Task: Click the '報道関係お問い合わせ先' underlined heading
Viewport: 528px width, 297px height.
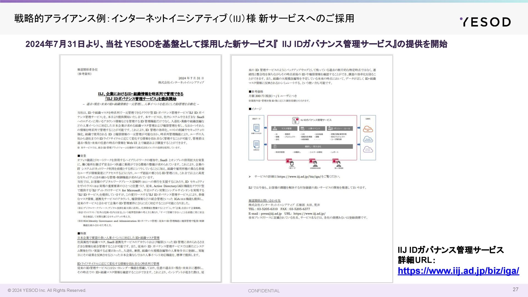Action: click(265, 201)
